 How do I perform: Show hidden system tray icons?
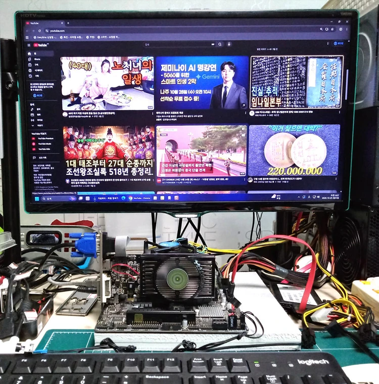[x=298, y=197]
